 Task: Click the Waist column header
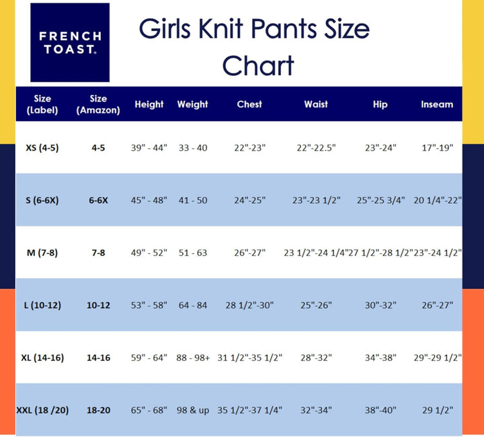316,104
